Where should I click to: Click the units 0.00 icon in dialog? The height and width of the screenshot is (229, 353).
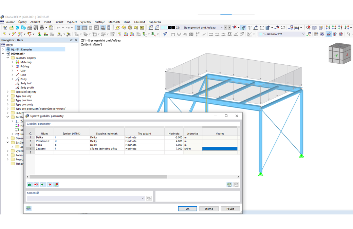29,209
